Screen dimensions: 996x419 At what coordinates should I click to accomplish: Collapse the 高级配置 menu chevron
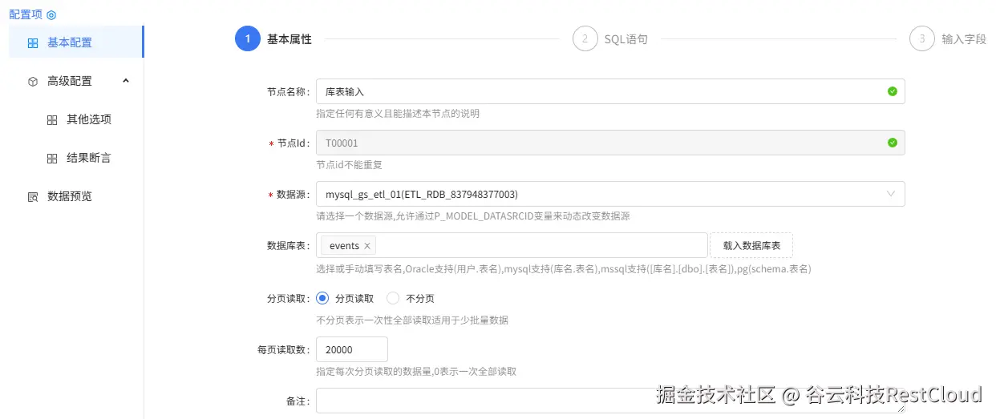pos(126,80)
